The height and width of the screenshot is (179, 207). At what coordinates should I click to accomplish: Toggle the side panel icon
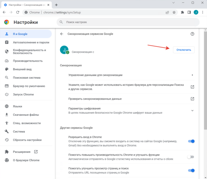click(x=189, y=12)
